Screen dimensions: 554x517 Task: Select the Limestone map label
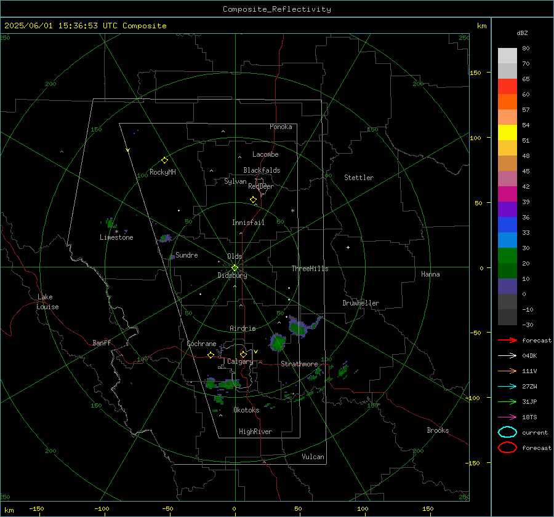116,237
